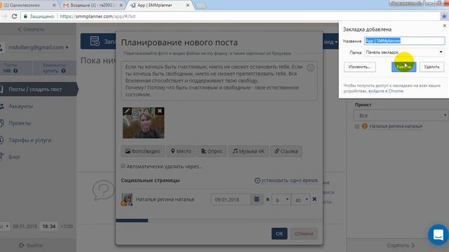Click the Ссылка button
Image resolution: width=449 pixels, height=252 pixels.
pos(286,151)
